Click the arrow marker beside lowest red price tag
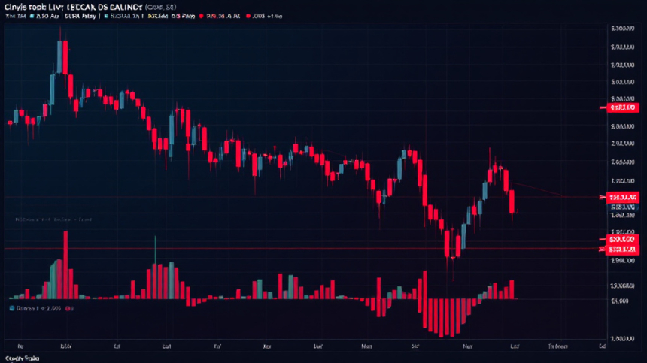This screenshot has height=363, width=647. coord(602,249)
